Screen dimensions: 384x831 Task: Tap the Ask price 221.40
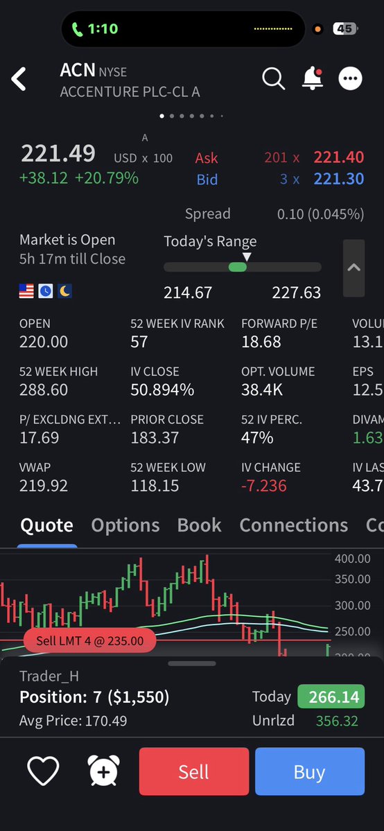338,157
